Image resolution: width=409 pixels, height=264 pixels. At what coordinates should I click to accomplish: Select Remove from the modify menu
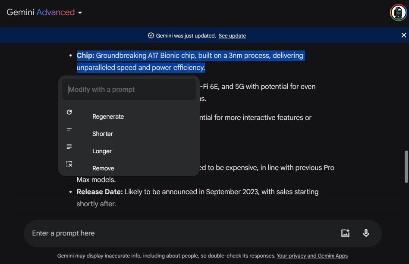coord(103,168)
